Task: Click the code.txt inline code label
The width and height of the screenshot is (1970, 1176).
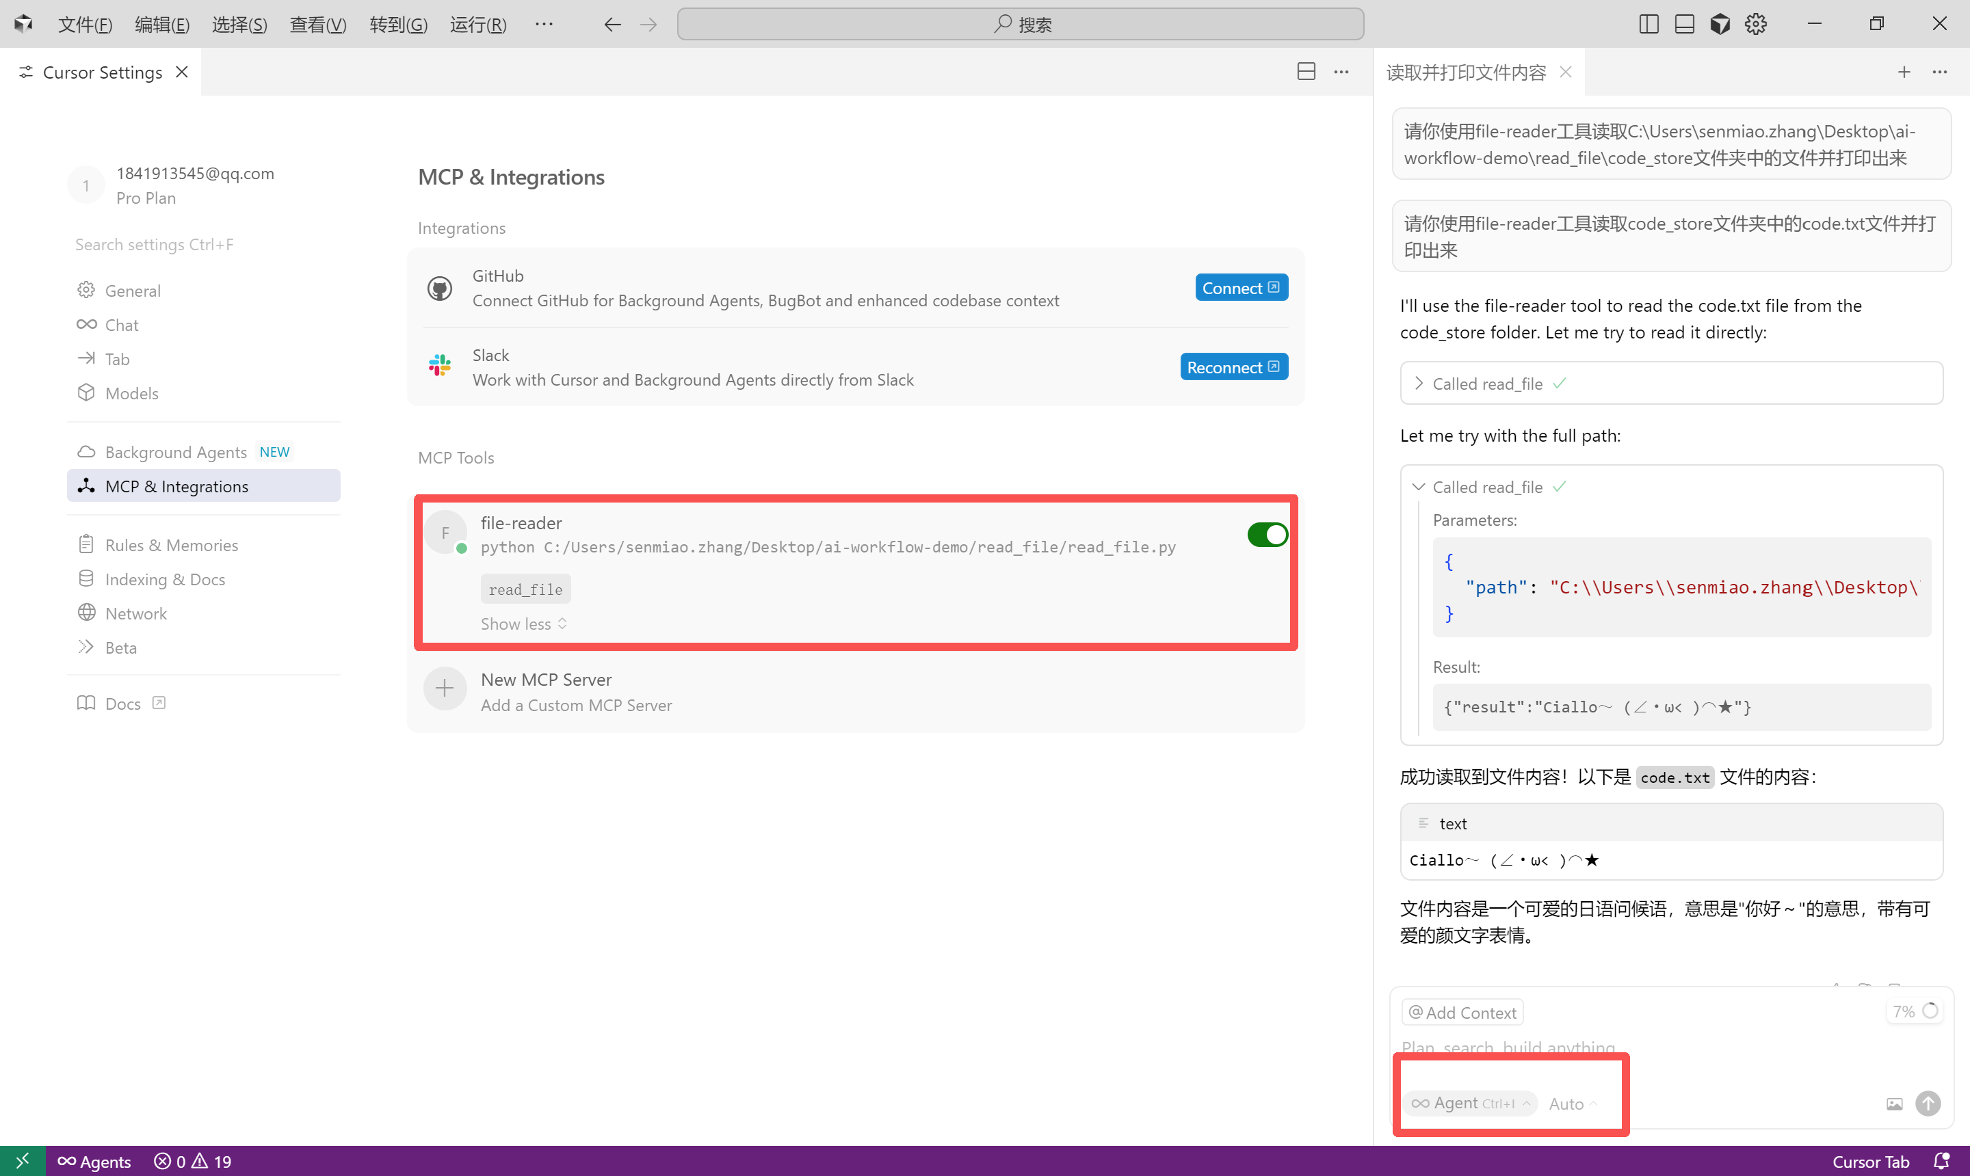Action: (x=1674, y=777)
